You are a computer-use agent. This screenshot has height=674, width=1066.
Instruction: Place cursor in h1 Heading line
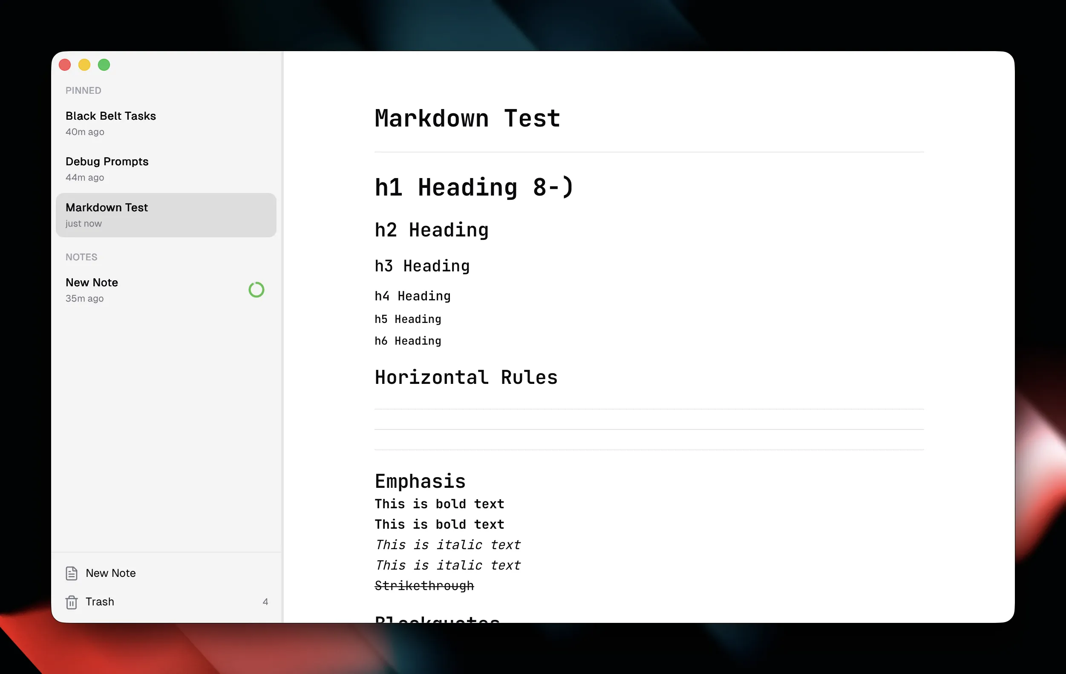pyautogui.click(x=474, y=187)
